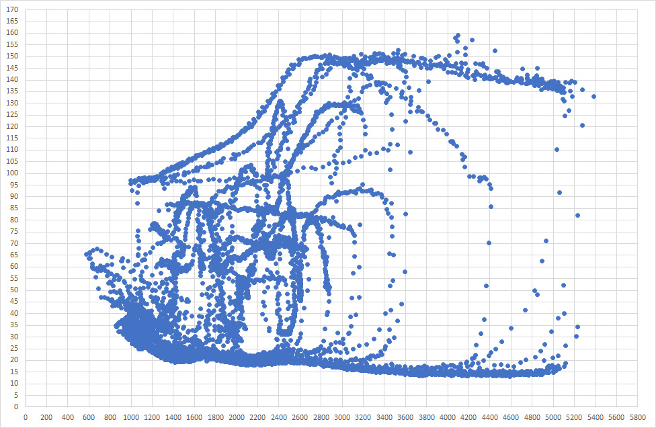Select the 600 horizontal axis label
Screen dimensions: 656x428
pos(89,417)
